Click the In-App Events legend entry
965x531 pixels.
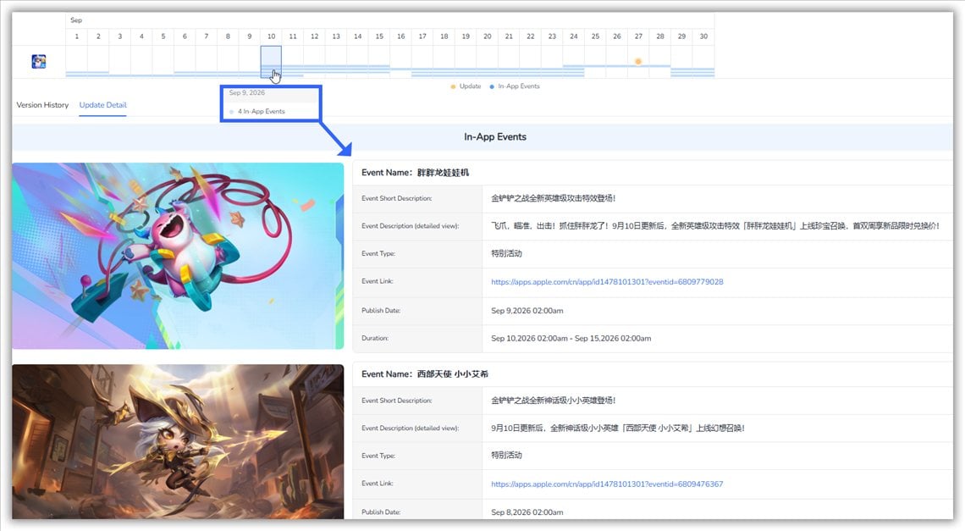[x=515, y=86]
